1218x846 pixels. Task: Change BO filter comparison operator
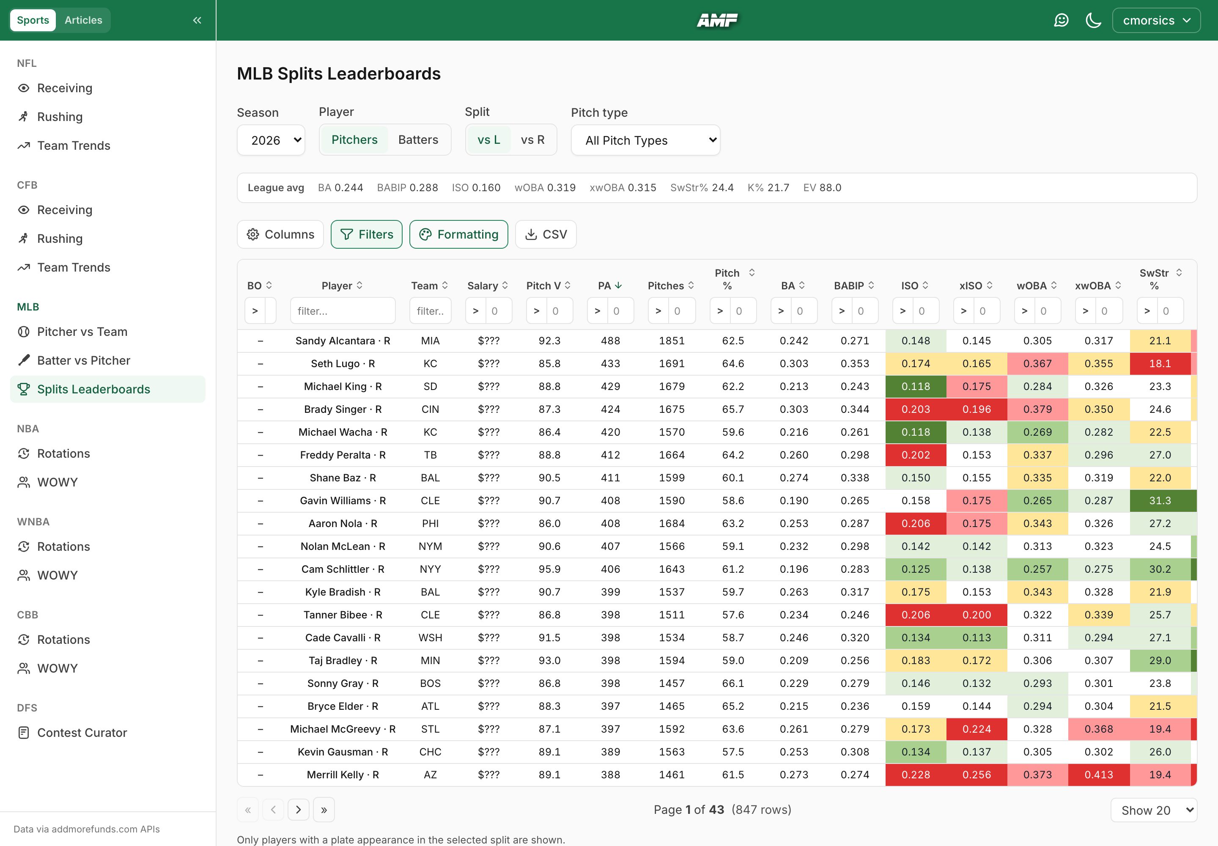[x=255, y=311]
